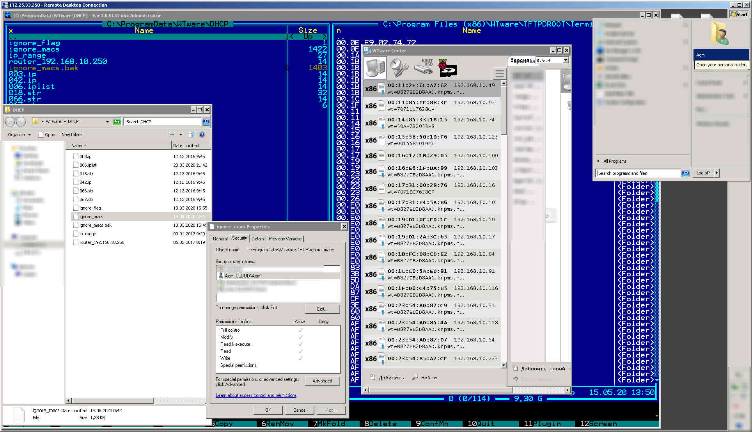
Task: Click in the Search DHCP field
Action: tap(162, 122)
